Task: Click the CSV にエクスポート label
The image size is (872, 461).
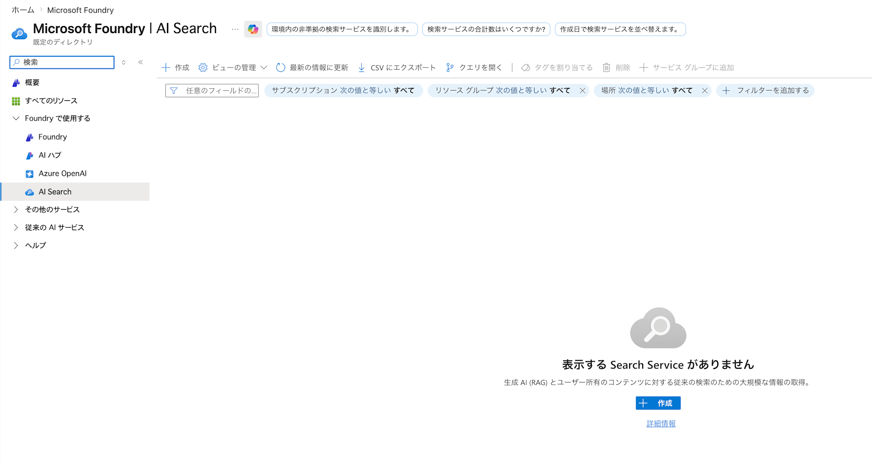Action: point(403,68)
